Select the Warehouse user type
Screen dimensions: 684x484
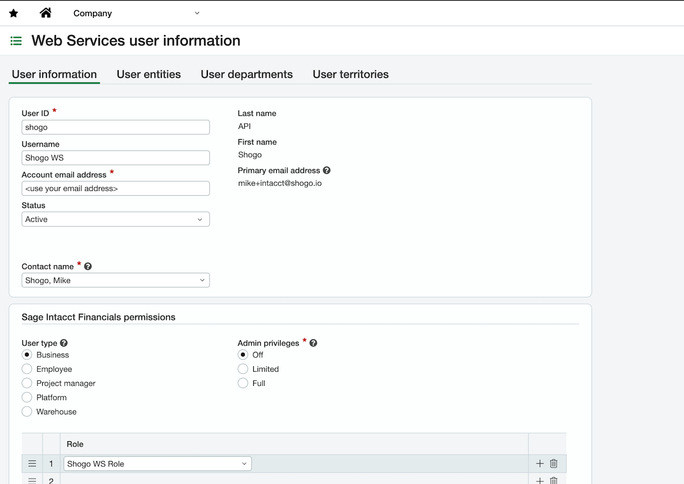27,412
